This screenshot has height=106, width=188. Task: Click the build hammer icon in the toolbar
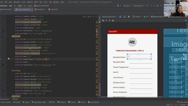pos(118,6)
